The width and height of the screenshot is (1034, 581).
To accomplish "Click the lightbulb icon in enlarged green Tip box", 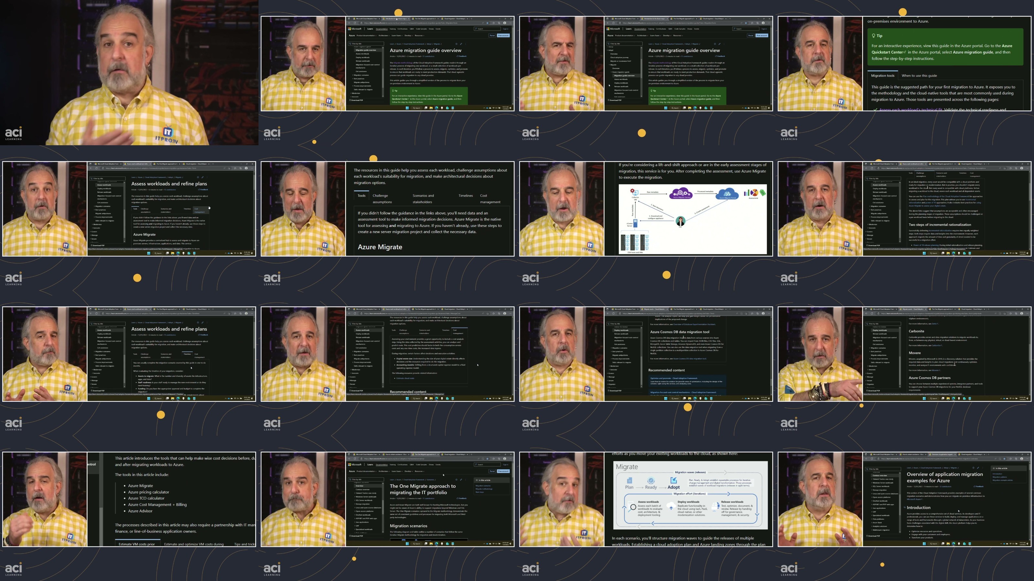I will pos(873,36).
